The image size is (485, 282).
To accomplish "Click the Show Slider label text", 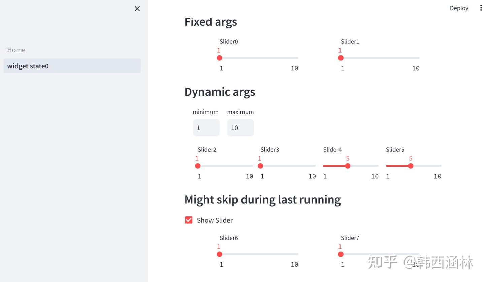I will coord(215,220).
